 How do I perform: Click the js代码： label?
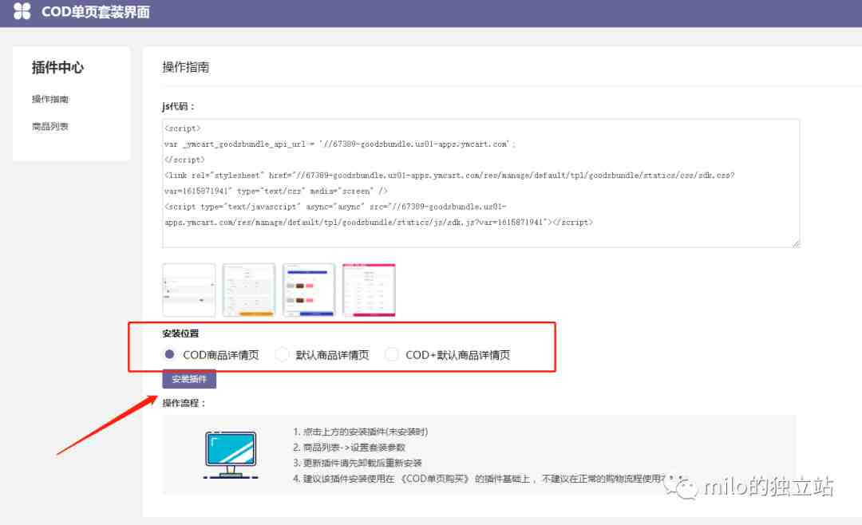tap(179, 106)
